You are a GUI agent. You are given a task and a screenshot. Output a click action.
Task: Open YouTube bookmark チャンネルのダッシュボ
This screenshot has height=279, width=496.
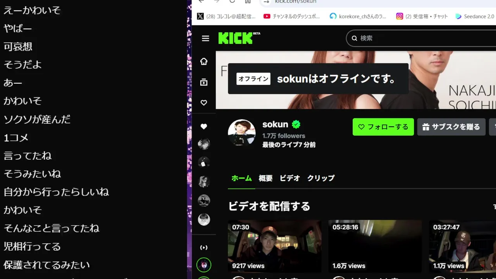coord(291,16)
